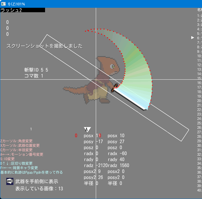
Task: Toggle the 武器を手前側に表示 option
Action: point(36,181)
